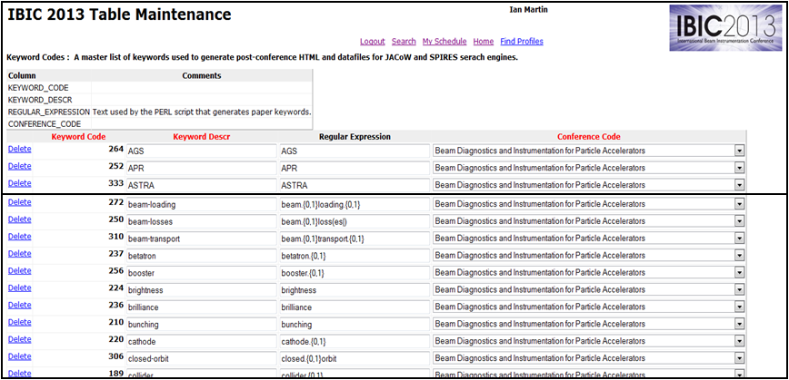Open Conference Code dropdown for beam-losses
The height and width of the screenshot is (380, 789).
[x=739, y=221]
